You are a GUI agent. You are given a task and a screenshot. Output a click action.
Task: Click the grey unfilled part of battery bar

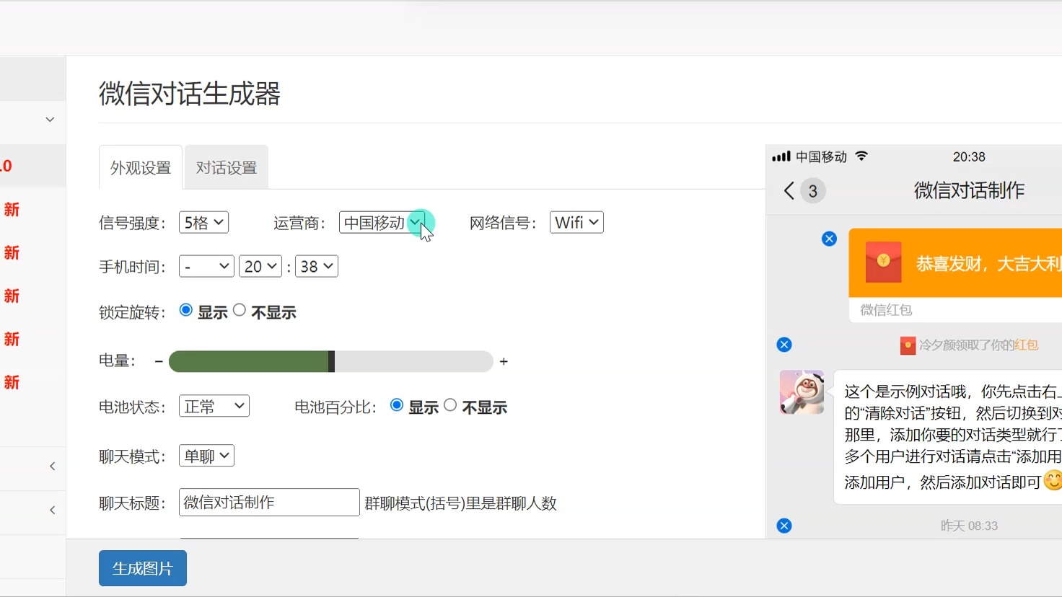pyautogui.click(x=414, y=361)
